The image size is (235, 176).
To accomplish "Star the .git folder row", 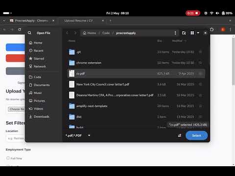I will click(x=200, y=52).
